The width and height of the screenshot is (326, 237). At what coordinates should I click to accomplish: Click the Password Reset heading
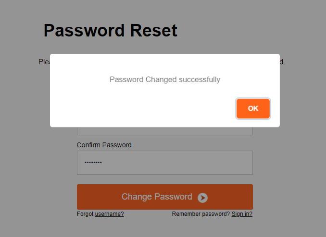[110, 31]
